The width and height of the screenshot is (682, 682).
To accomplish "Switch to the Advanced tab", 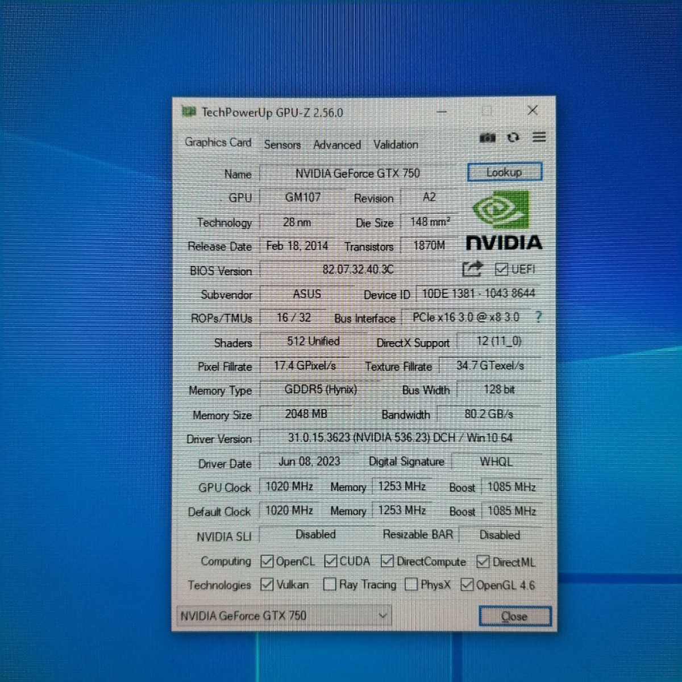I will pos(337,144).
